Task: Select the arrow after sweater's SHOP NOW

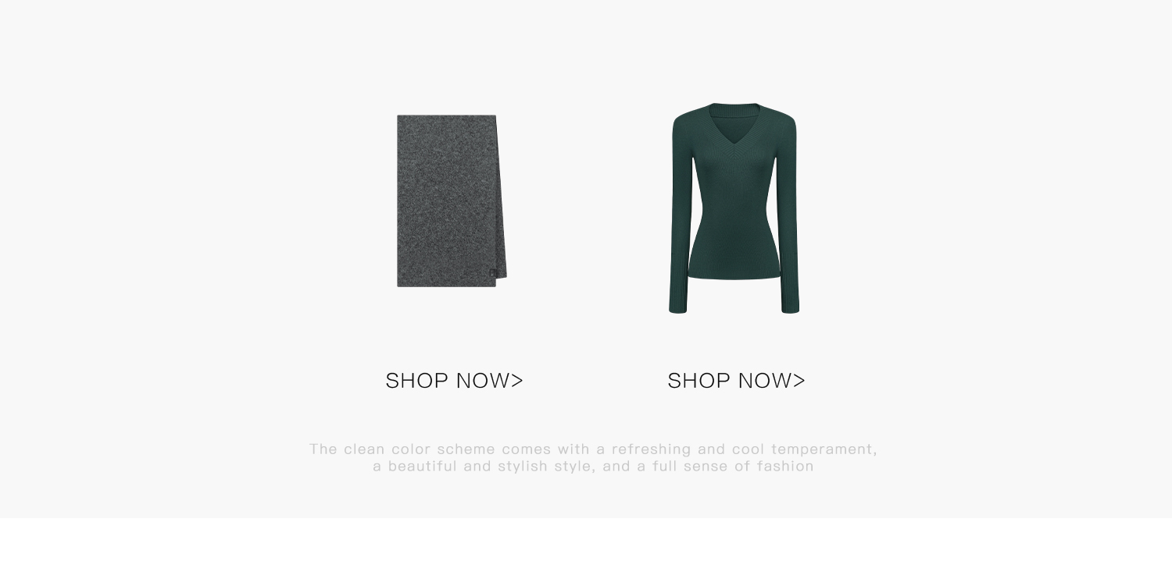Action: click(x=799, y=381)
